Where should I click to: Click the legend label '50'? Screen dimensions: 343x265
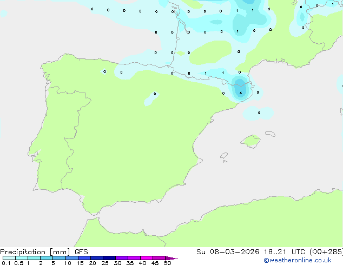(x=167, y=263)
